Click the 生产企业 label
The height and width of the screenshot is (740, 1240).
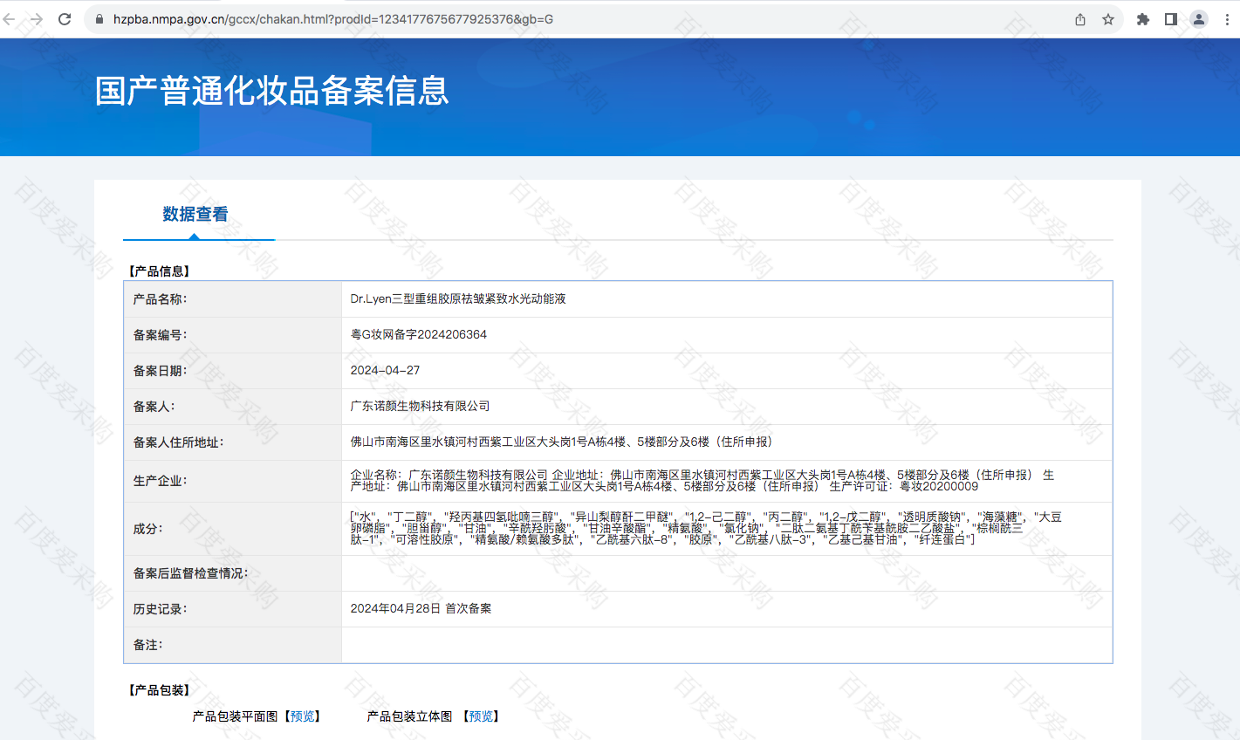[160, 481]
